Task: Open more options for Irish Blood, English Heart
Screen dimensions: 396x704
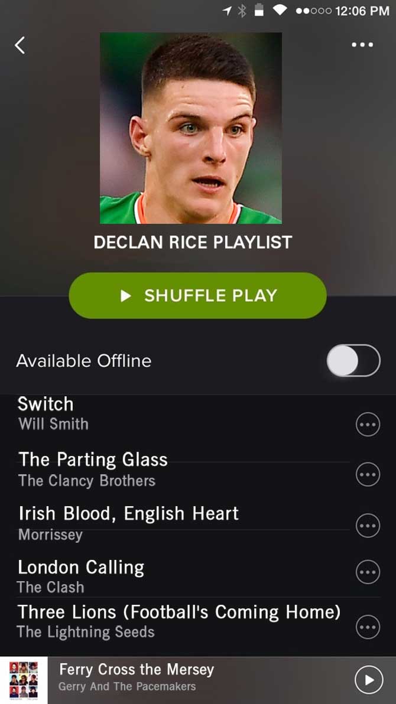Action: (x=368, y=525)
